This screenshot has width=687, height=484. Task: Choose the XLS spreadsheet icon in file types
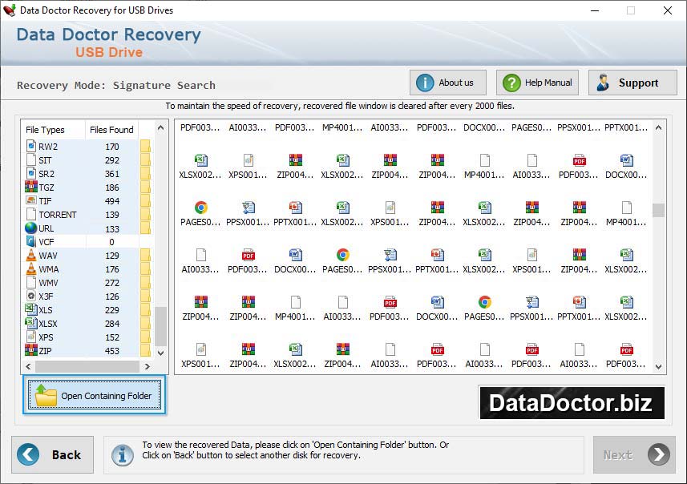click(x=31, y=309)
